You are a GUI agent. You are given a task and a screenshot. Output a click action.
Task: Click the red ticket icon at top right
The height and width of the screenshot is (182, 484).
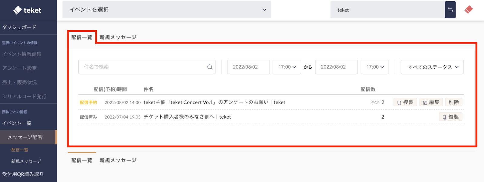(469, 10)
